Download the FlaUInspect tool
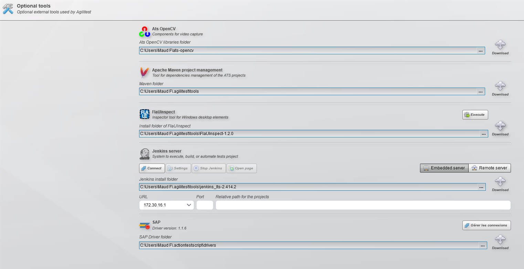The image size is (524, 269). pyautogui.click(x=500, y=129)
